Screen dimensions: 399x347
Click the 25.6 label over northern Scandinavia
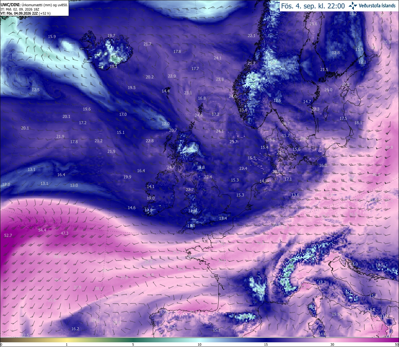click(x=313, y=24)
